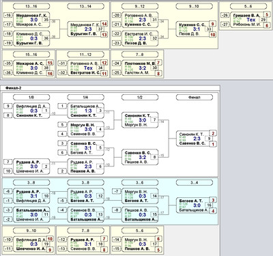Select the 1/4 round header
This screenshot has height=256, width=273.
click(x=85, y=98)
